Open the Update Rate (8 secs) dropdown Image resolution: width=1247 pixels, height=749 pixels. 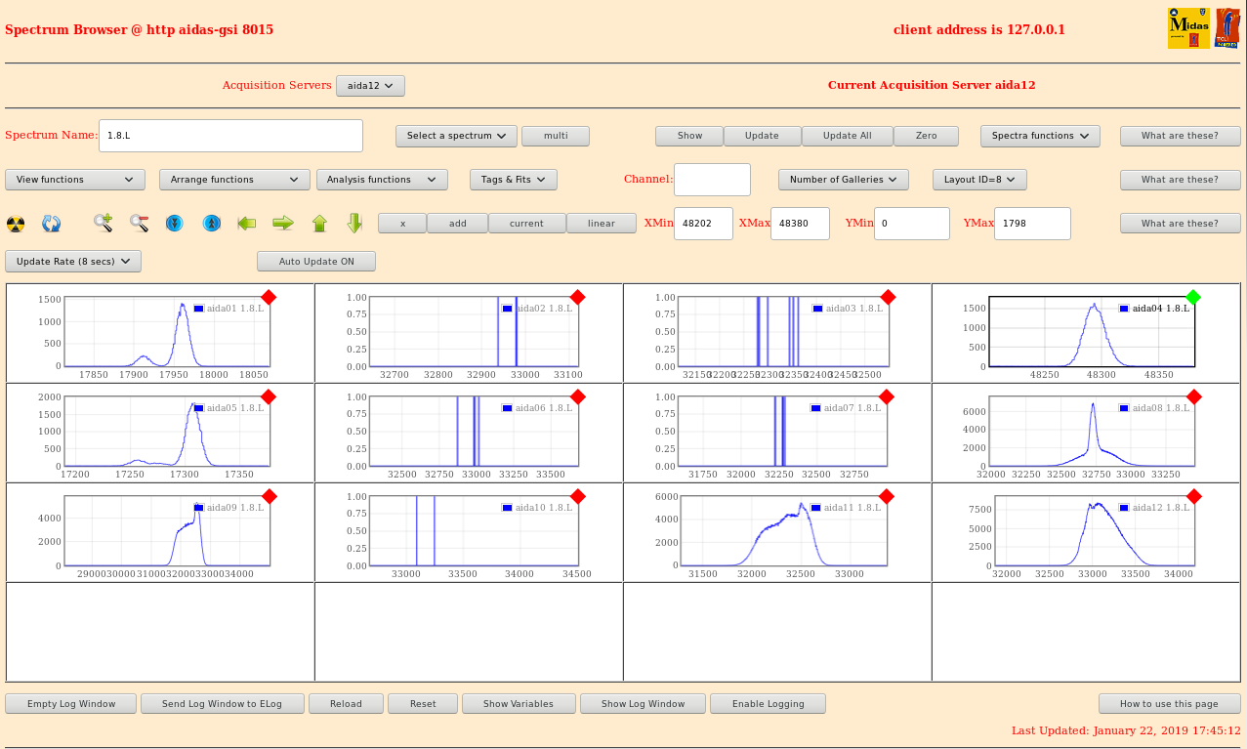(x=73, y=262)
